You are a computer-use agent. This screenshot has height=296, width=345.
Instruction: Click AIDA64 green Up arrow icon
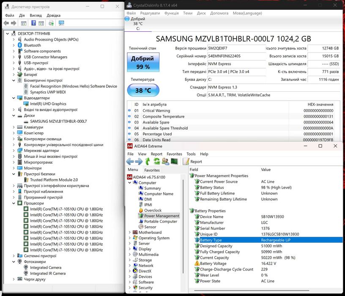coord(148,162)
